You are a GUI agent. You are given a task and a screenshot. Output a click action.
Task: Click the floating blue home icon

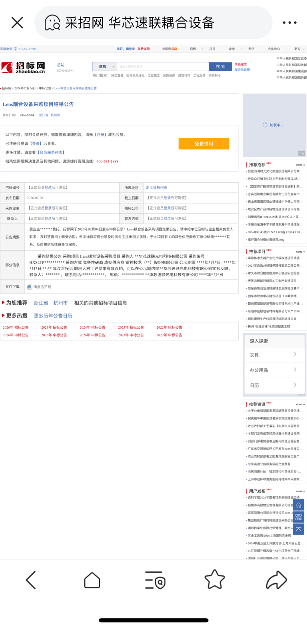pyautogui.click(x=299, y=505)
